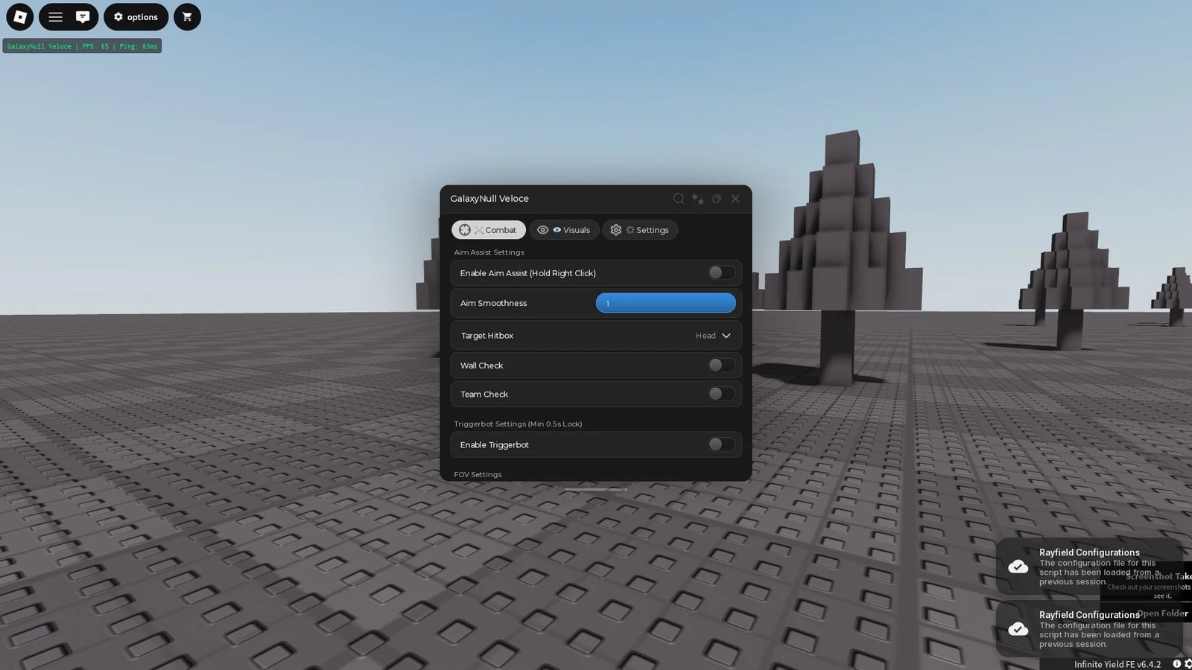The height and width of the screenshot is (670, 1192).
Task: Click the cloud check icon in lower Rayfield notification
Action: [x=1018, y=629]
